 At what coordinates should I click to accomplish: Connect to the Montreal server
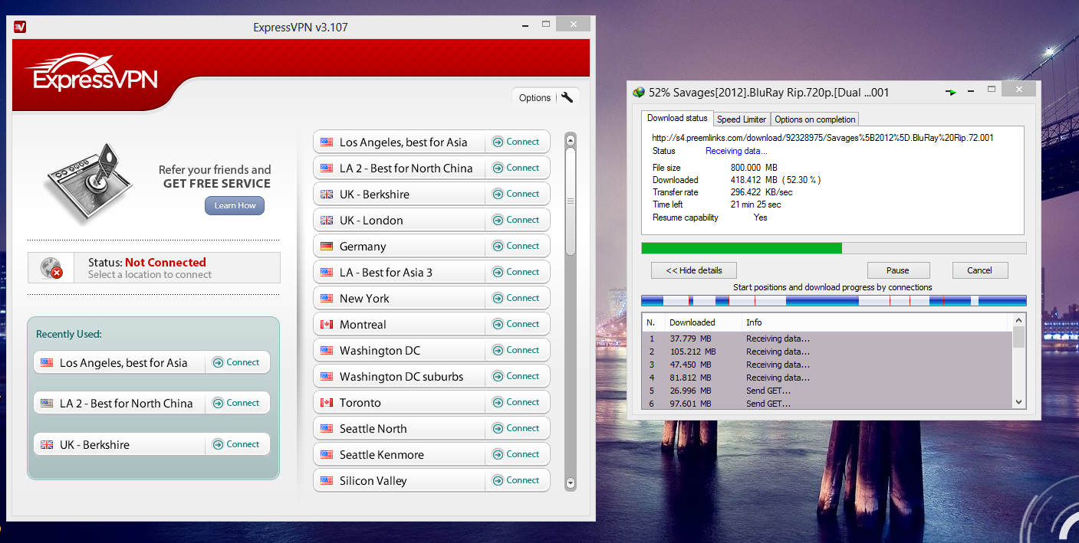[517, 324]
